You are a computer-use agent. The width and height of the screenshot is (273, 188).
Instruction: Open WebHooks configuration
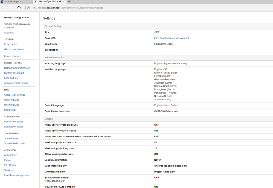click(10, 165)
